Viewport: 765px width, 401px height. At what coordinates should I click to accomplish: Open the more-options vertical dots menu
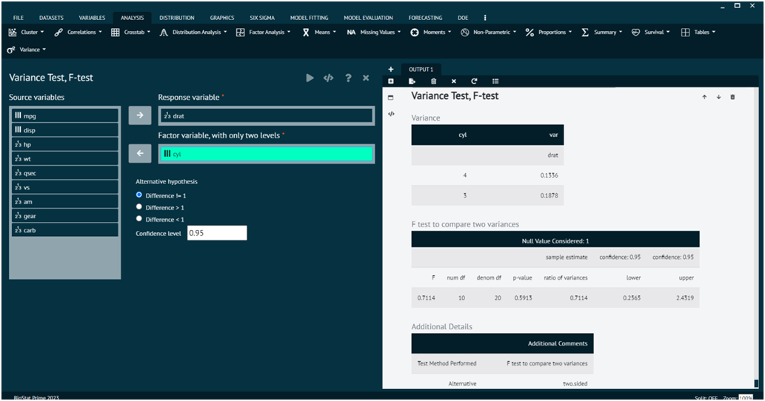(x=485, y=18)
